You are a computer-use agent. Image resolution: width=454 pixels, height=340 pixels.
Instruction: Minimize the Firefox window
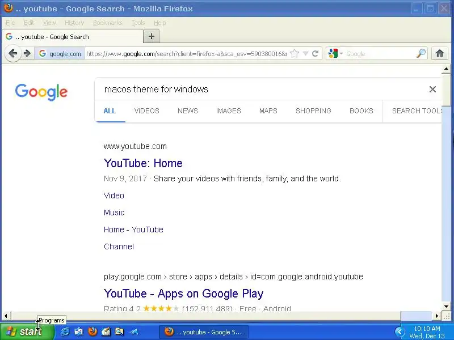tap(416, 8)
